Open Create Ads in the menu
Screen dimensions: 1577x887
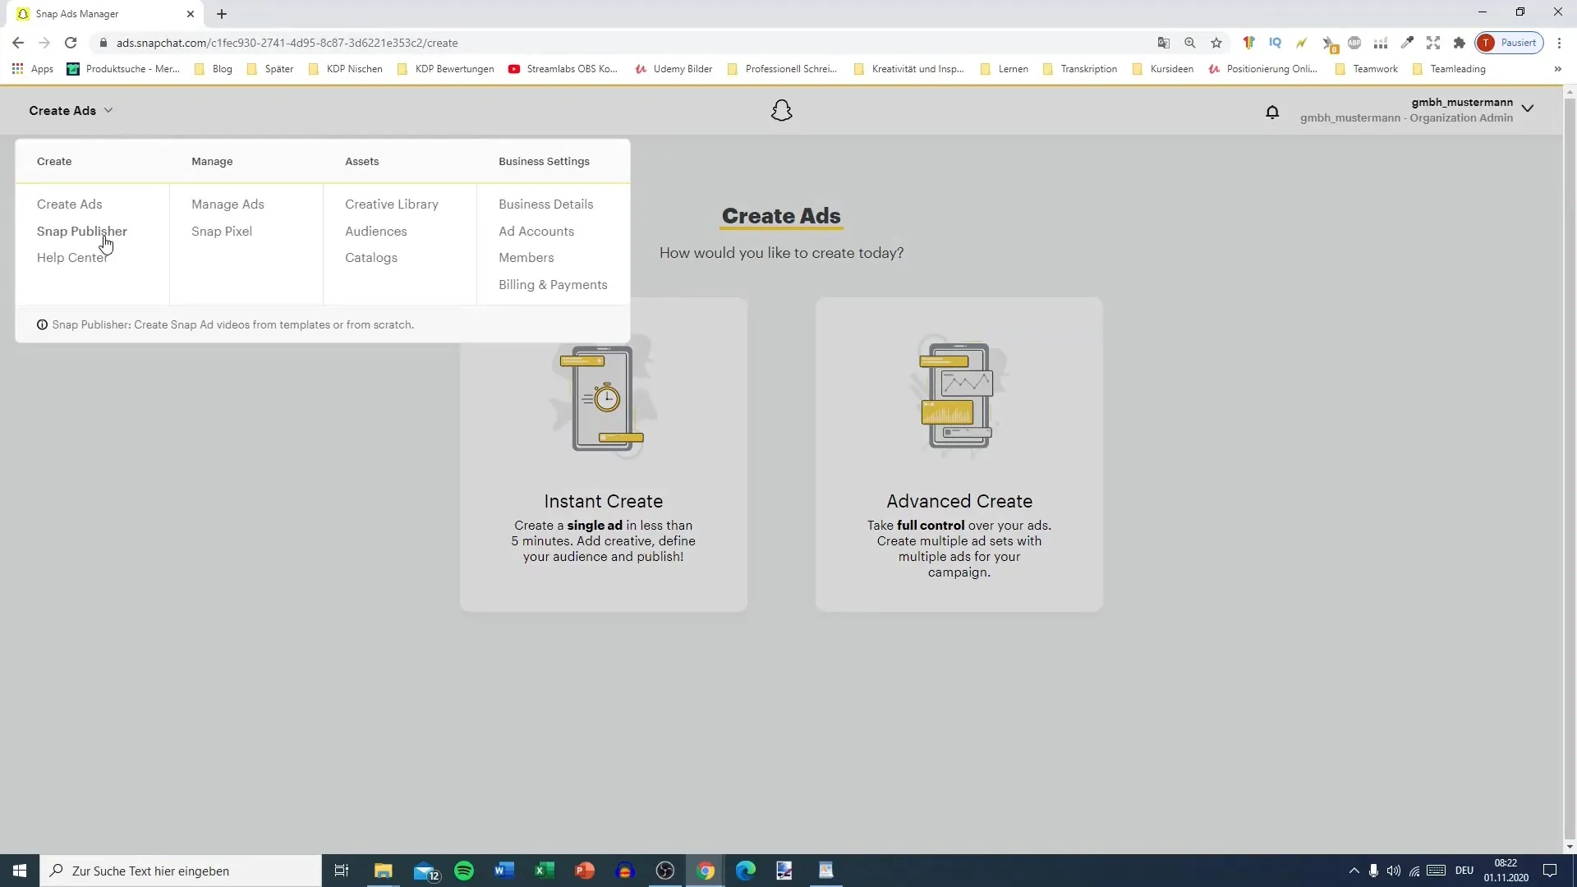coord(70,204)
